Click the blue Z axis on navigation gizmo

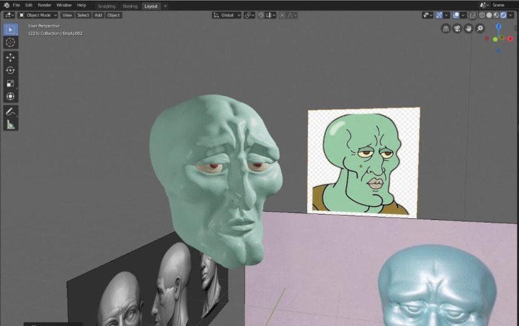pos(498,27)
